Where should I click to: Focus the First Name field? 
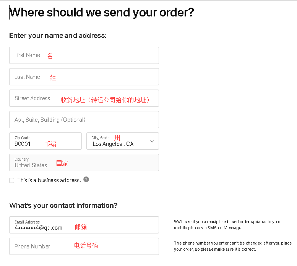[x=84, y=55]
